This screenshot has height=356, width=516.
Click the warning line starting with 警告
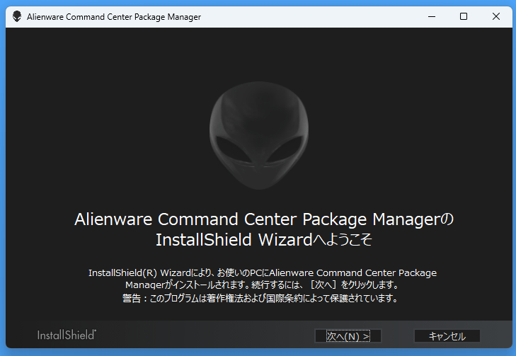click(x=260, y=299)
